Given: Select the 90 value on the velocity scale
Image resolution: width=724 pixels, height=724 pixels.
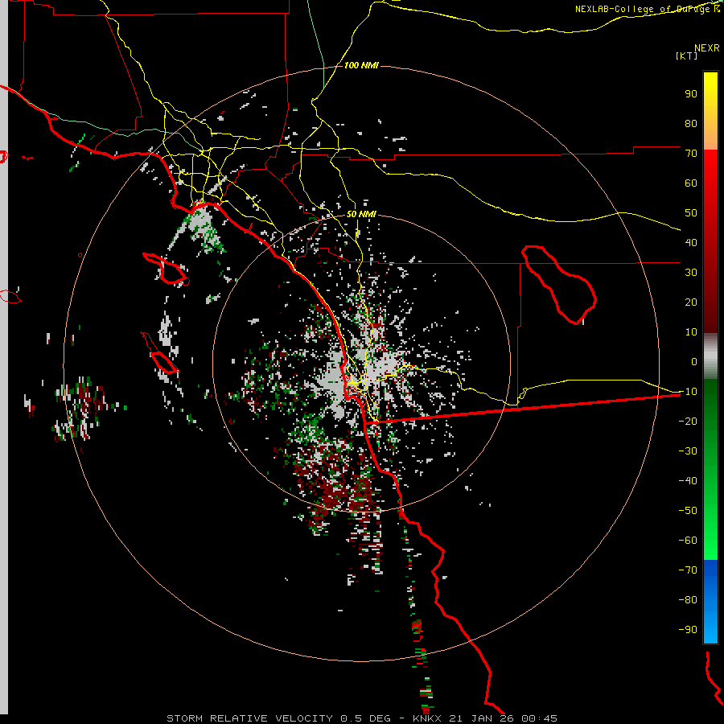Looking at the screenshot, I should click(691, 94).
